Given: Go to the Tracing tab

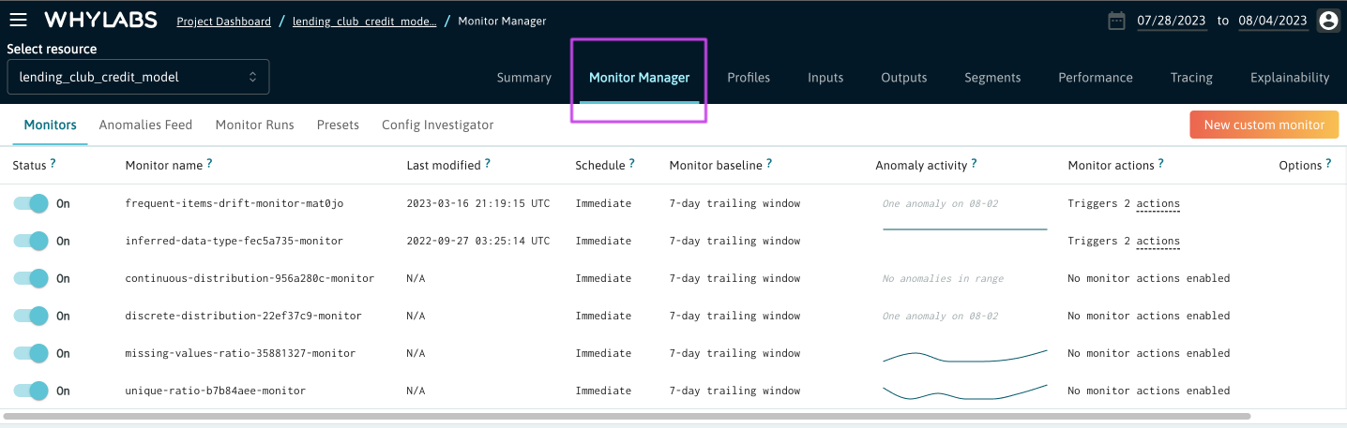Looking at the screenshot, I should pos(1191,78).
